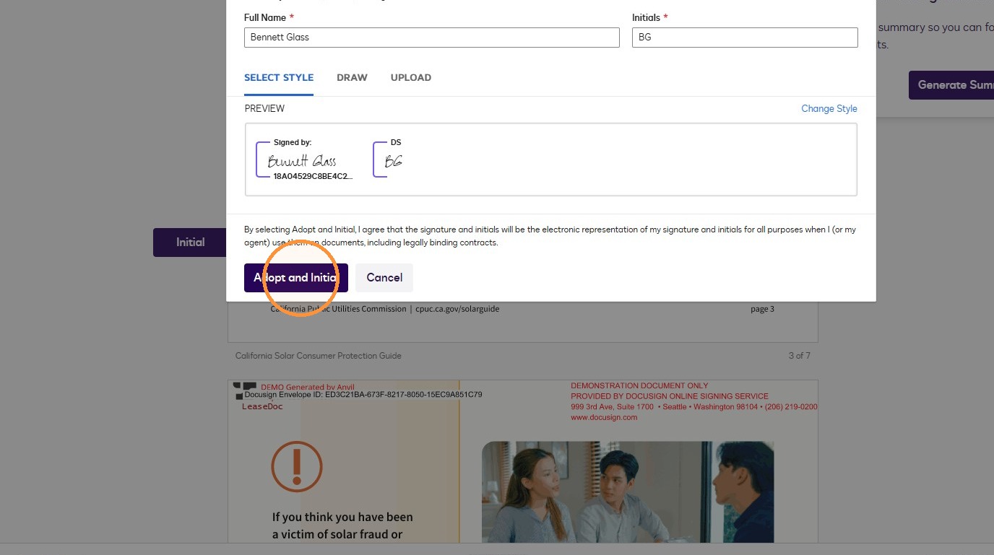Click the Initial tag button
This screenshot has width=994, height=555.
pyautogui.click(x=191, y=242)
